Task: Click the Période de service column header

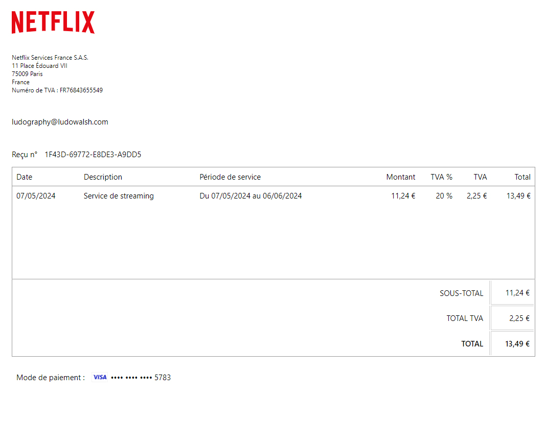Action: tap(230, 177)
